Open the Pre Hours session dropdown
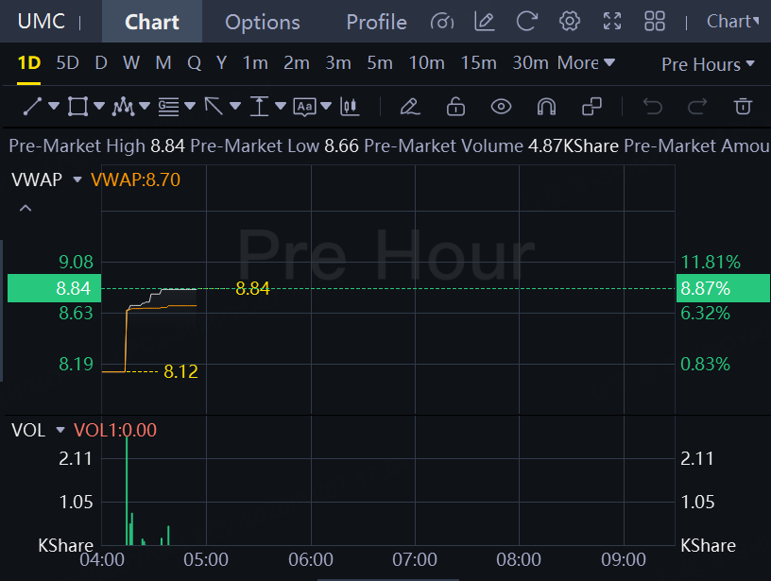The width and height of the screenshot is (771, 581). (708, 64)
